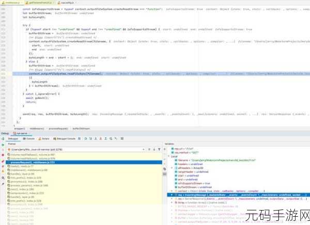The width and height of the screenshot is (310, 225).
Task: Open the Debugger Console tab
Action: (65, 139)
